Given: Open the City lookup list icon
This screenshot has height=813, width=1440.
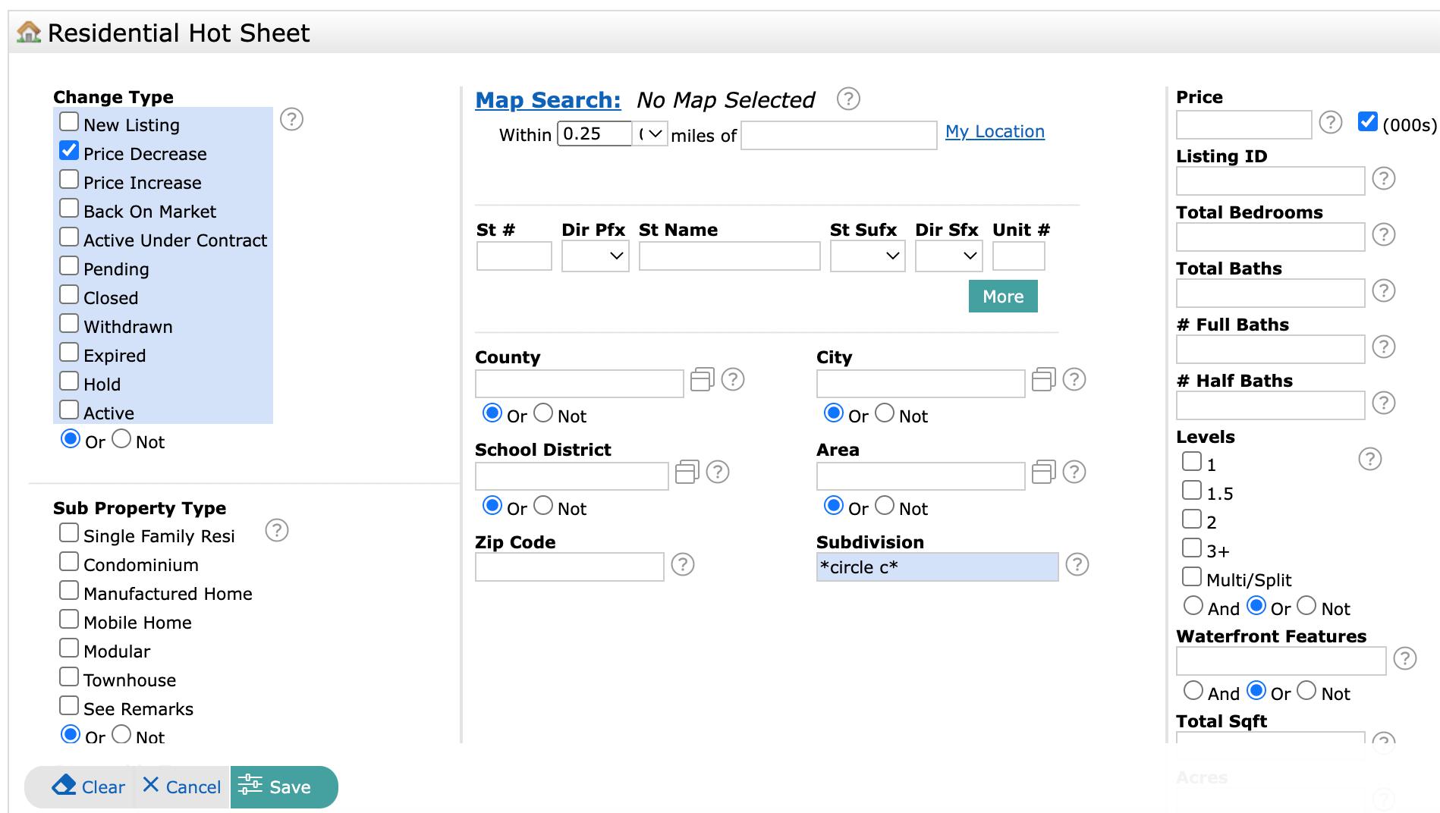Looking at the screenshot, I should [1043, 379].
